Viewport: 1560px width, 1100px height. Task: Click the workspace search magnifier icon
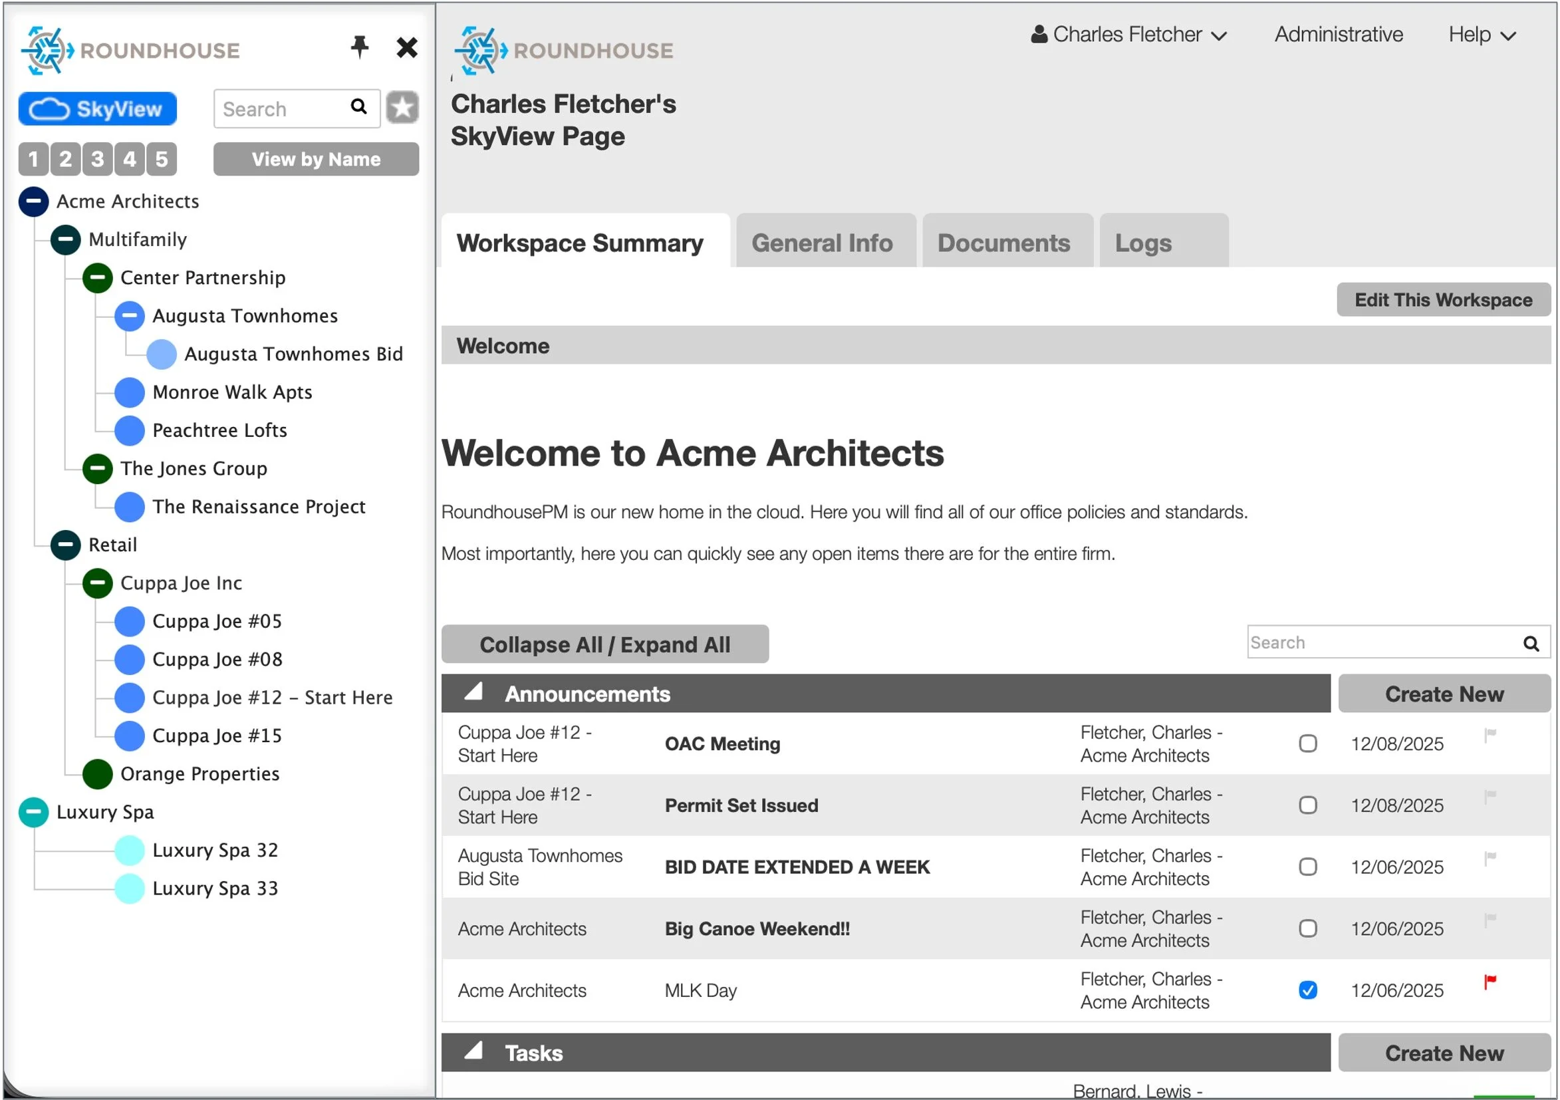coord(1531,642)
